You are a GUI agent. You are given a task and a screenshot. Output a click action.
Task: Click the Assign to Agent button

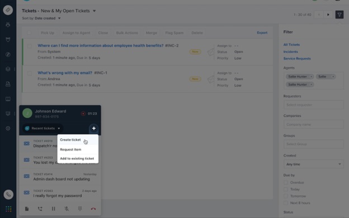[x=76, y=33]
